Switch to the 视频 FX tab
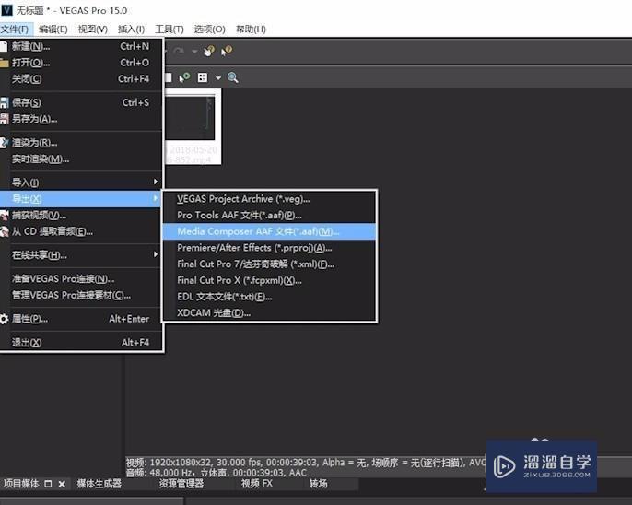Viewport: 632px width, 505px height. tap(257, 484)
